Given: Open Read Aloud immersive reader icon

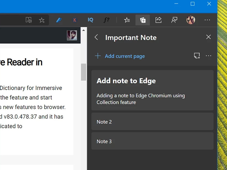Looking at the screenshot, I should [29, 20].
